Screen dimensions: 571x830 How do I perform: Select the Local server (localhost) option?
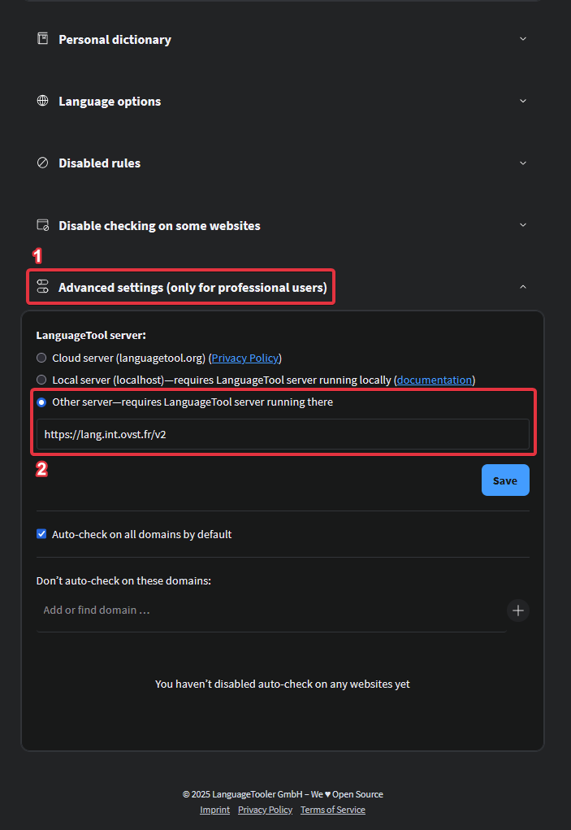[41, 380]
